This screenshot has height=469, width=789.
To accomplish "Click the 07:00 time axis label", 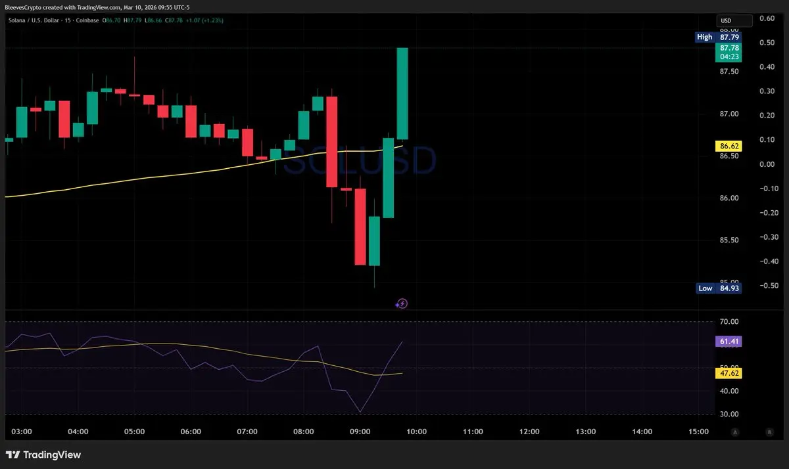I will pyautogui.click(x=247, y=432).
